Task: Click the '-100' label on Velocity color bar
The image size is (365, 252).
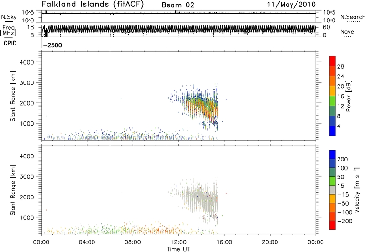Action: click(x=344, y=212)
